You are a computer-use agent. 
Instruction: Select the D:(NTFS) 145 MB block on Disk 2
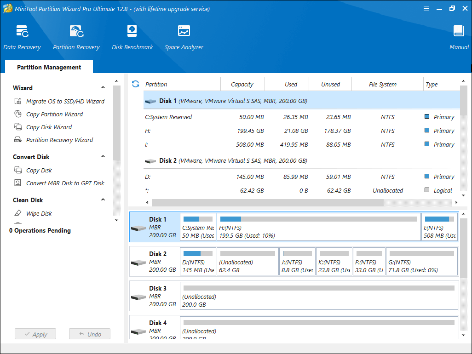[198, 262]
